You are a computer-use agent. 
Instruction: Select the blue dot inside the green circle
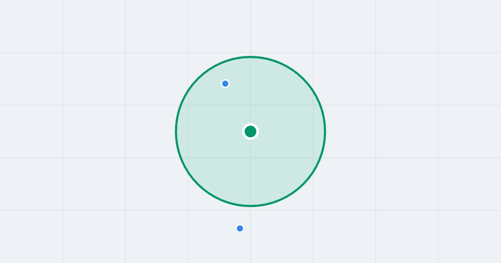[x=225, y=83]
